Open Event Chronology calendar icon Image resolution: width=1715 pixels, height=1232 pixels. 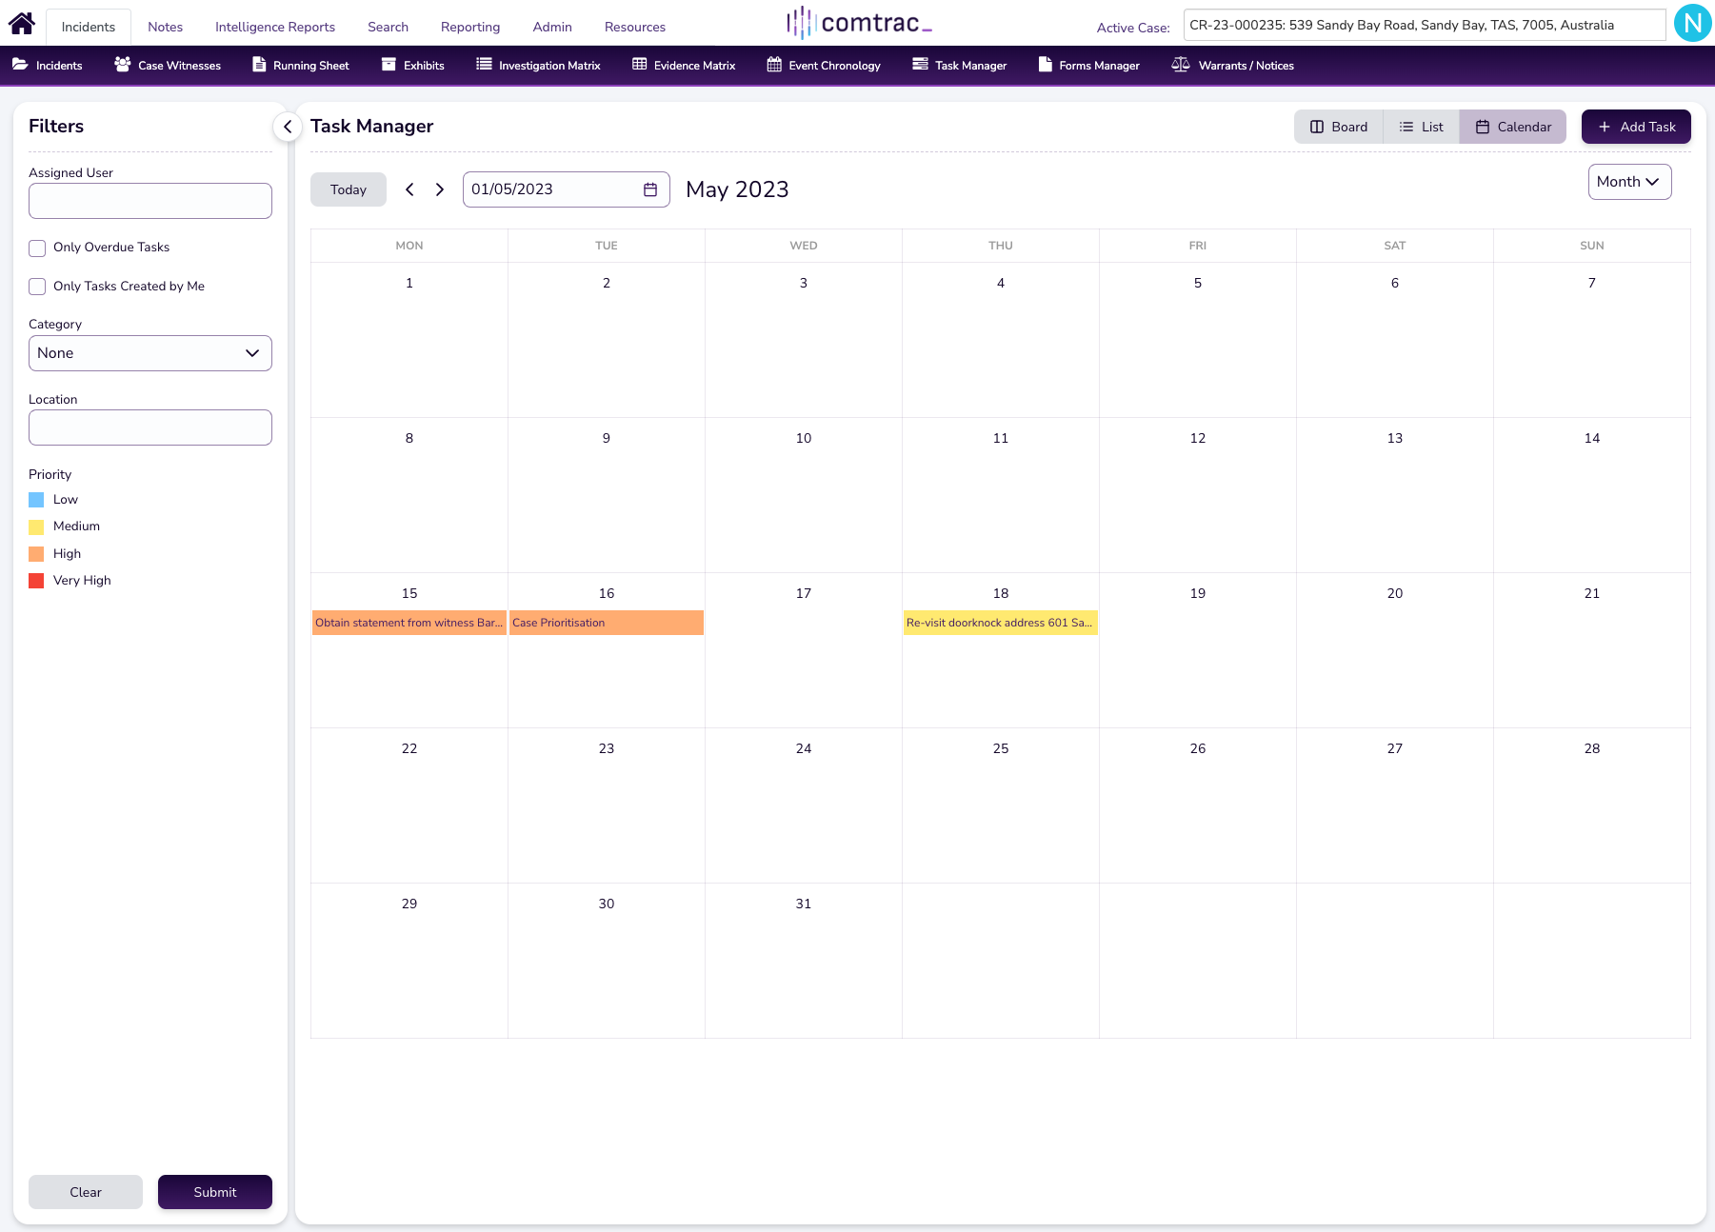tap(774, 65)
